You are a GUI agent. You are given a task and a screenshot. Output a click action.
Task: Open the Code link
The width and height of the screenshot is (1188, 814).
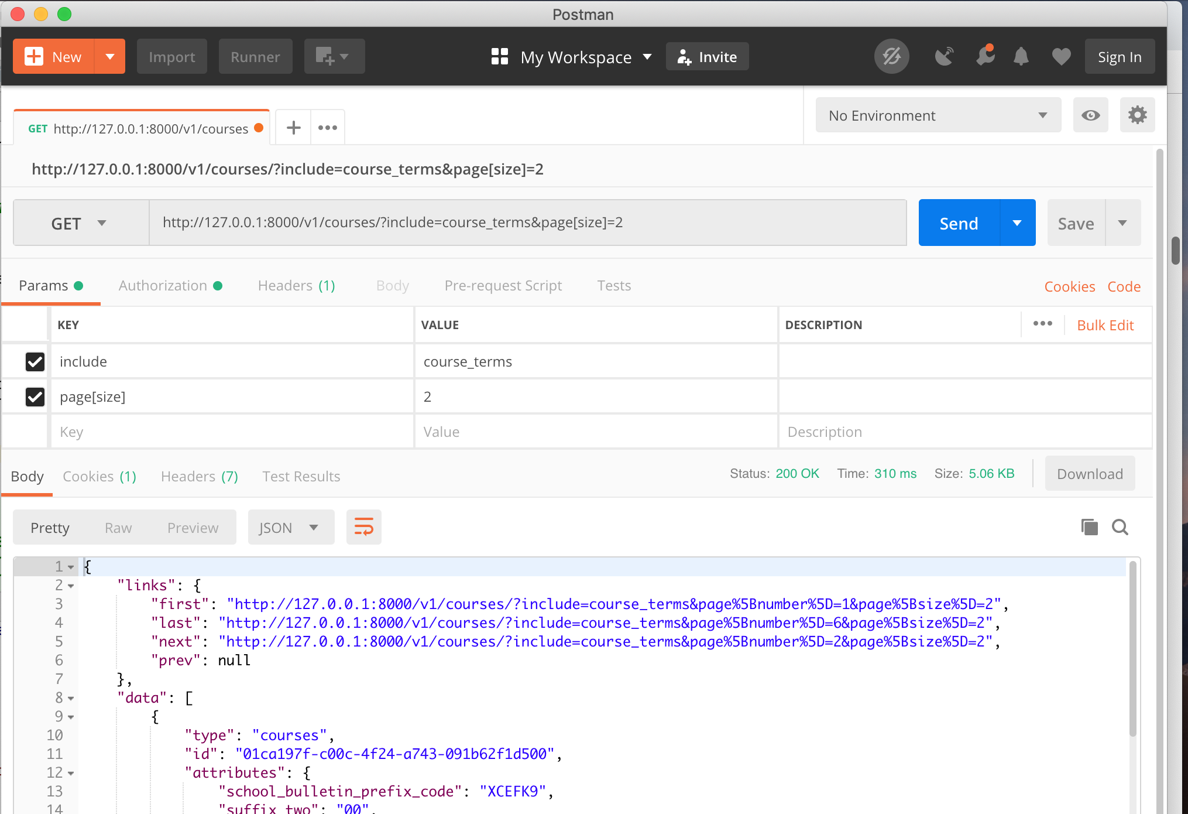[x=1124, y=287]
